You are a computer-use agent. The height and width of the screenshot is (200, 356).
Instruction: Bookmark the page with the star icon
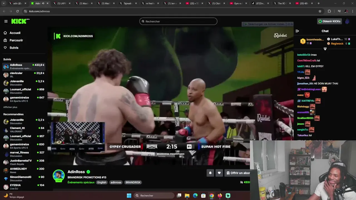(320, 11)
